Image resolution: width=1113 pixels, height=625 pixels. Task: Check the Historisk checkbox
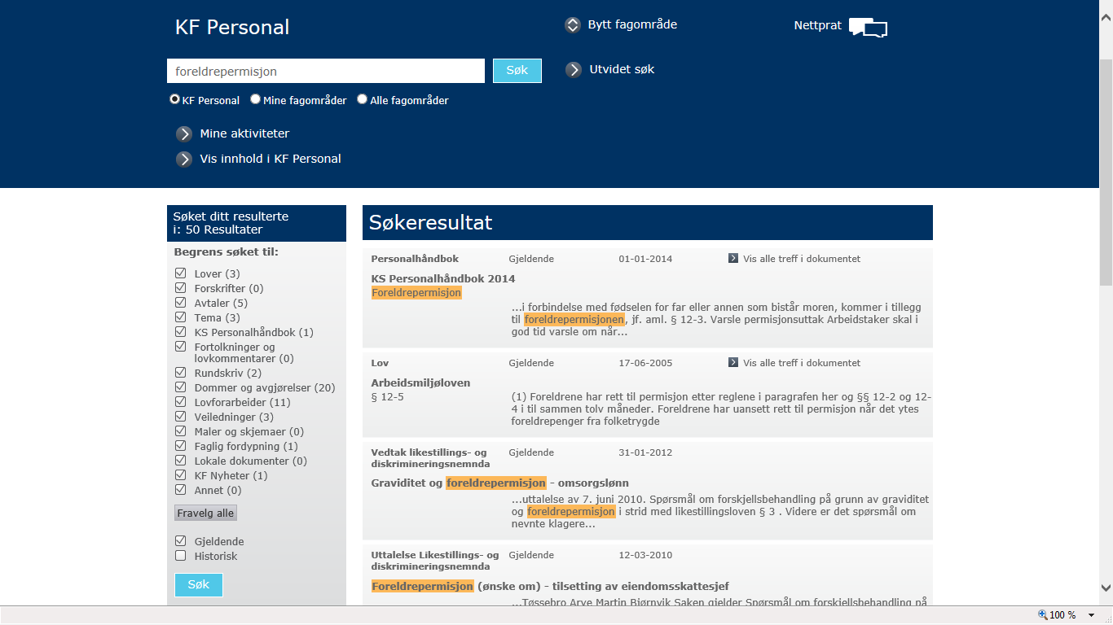[x=181, y=556]
